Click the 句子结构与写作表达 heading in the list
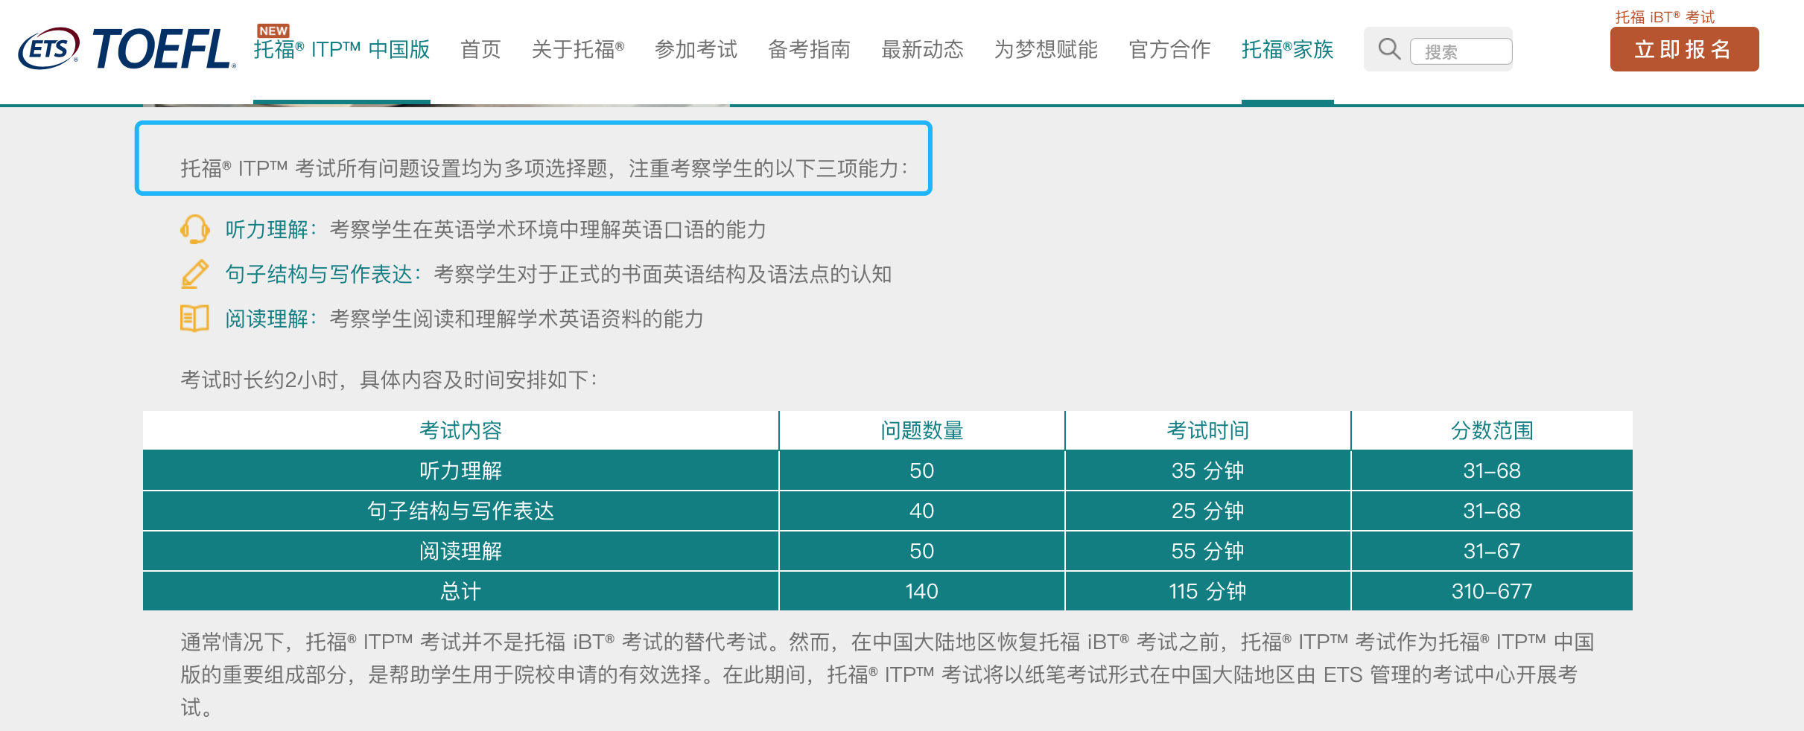 [x=319, y=274]
